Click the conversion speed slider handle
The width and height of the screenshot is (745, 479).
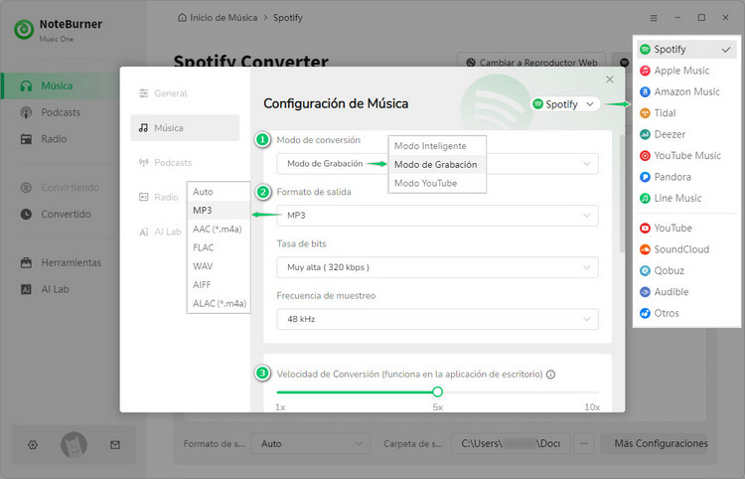point(438,392)
